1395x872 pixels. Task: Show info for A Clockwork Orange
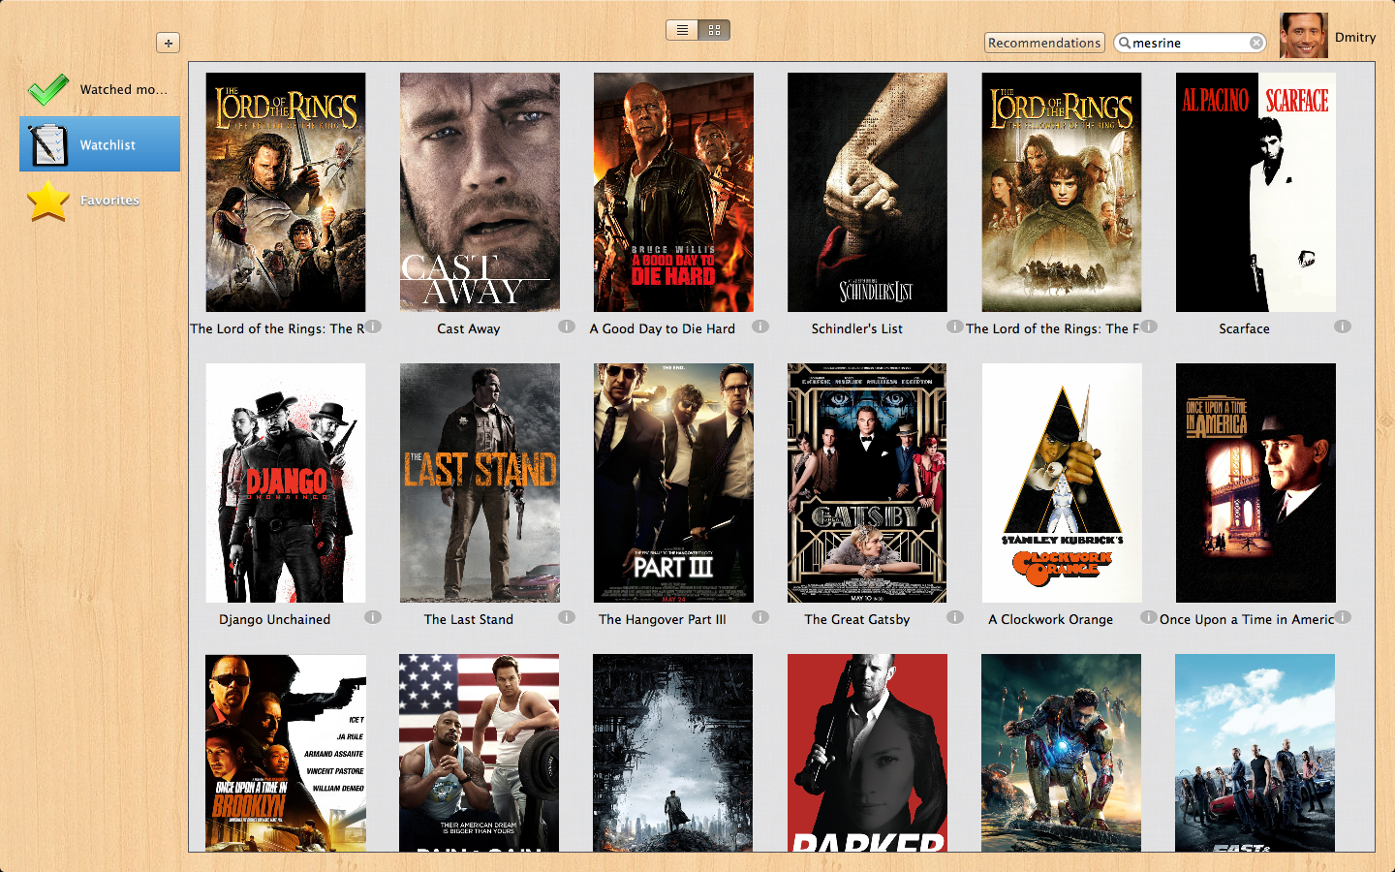tap(1148, 617)
